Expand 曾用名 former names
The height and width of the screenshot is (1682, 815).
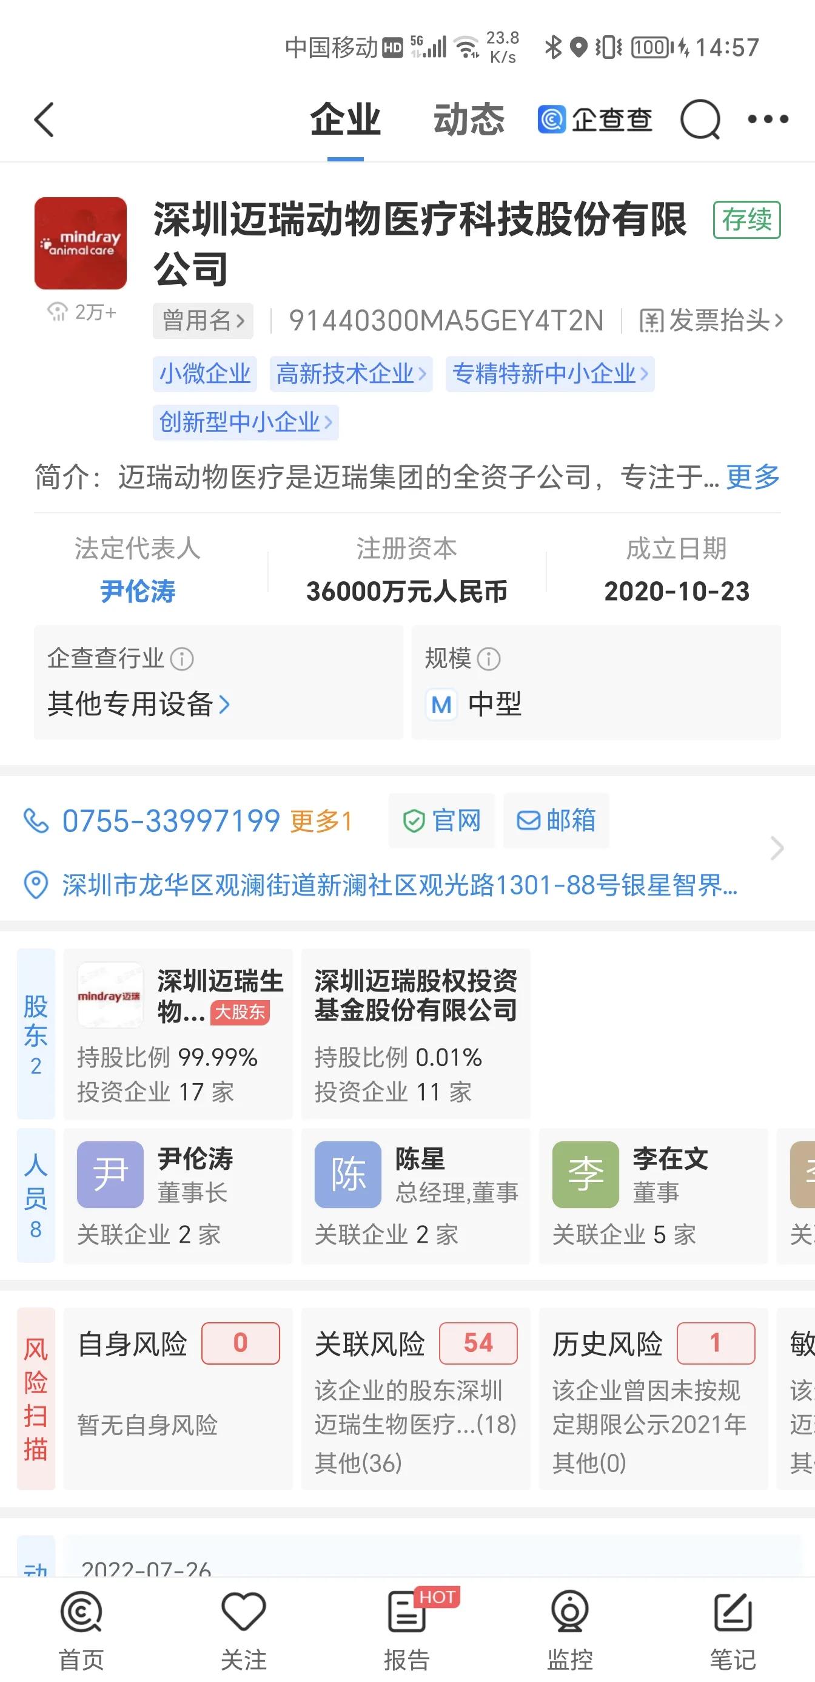[x=203, y=320]
